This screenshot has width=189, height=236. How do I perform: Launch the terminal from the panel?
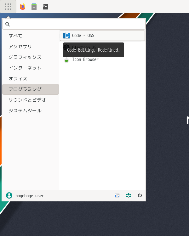click(x=45, y=7)
